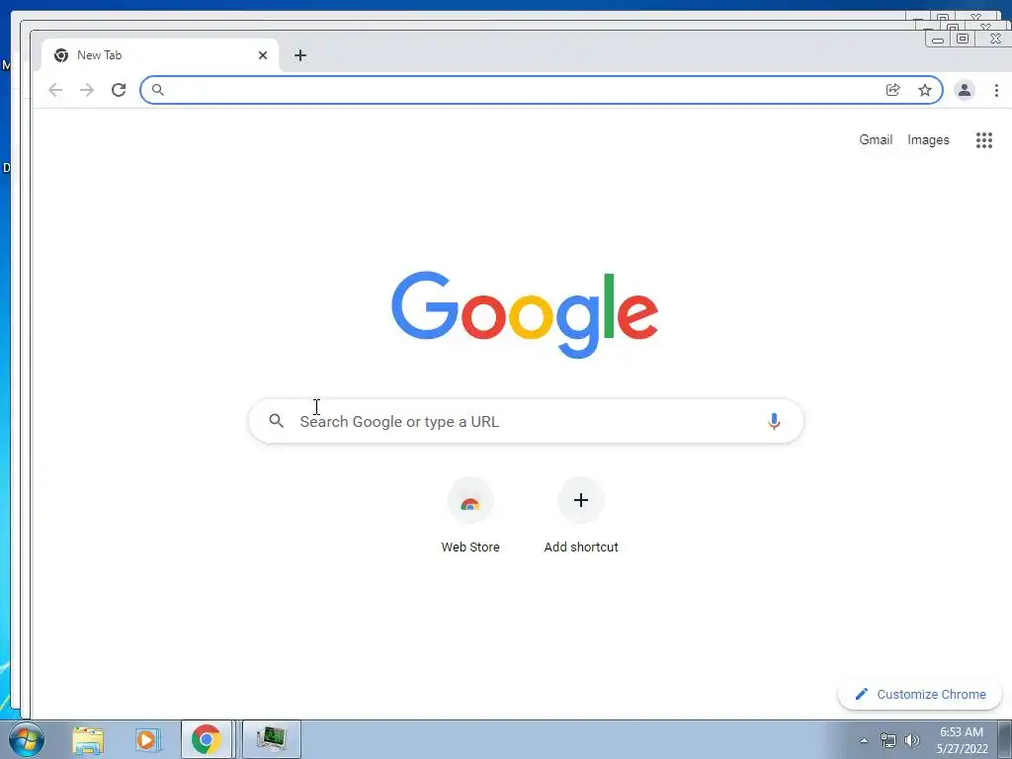Viewport: 1012px width, 759px height.
Task: Click the Chrome taskbar icon
Action: pos(206,739)
